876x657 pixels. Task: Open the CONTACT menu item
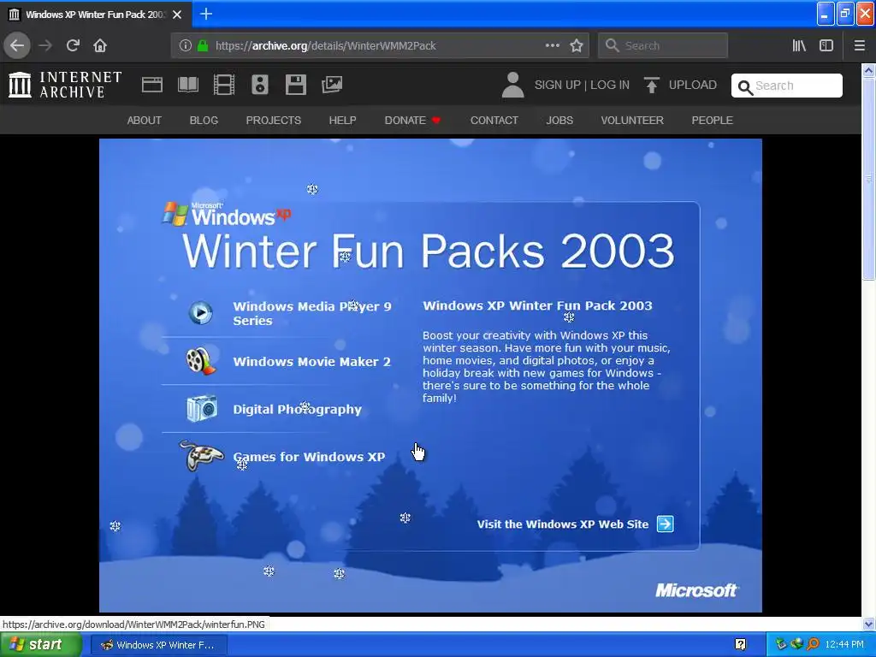pos(494,120)
